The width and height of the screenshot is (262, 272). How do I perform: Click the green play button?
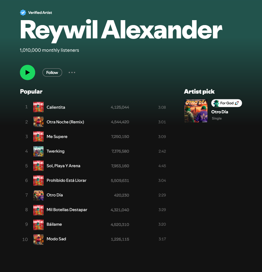pos(28,73)
